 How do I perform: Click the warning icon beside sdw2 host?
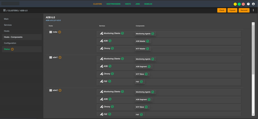pyautogui.click(x=60, y=90)
